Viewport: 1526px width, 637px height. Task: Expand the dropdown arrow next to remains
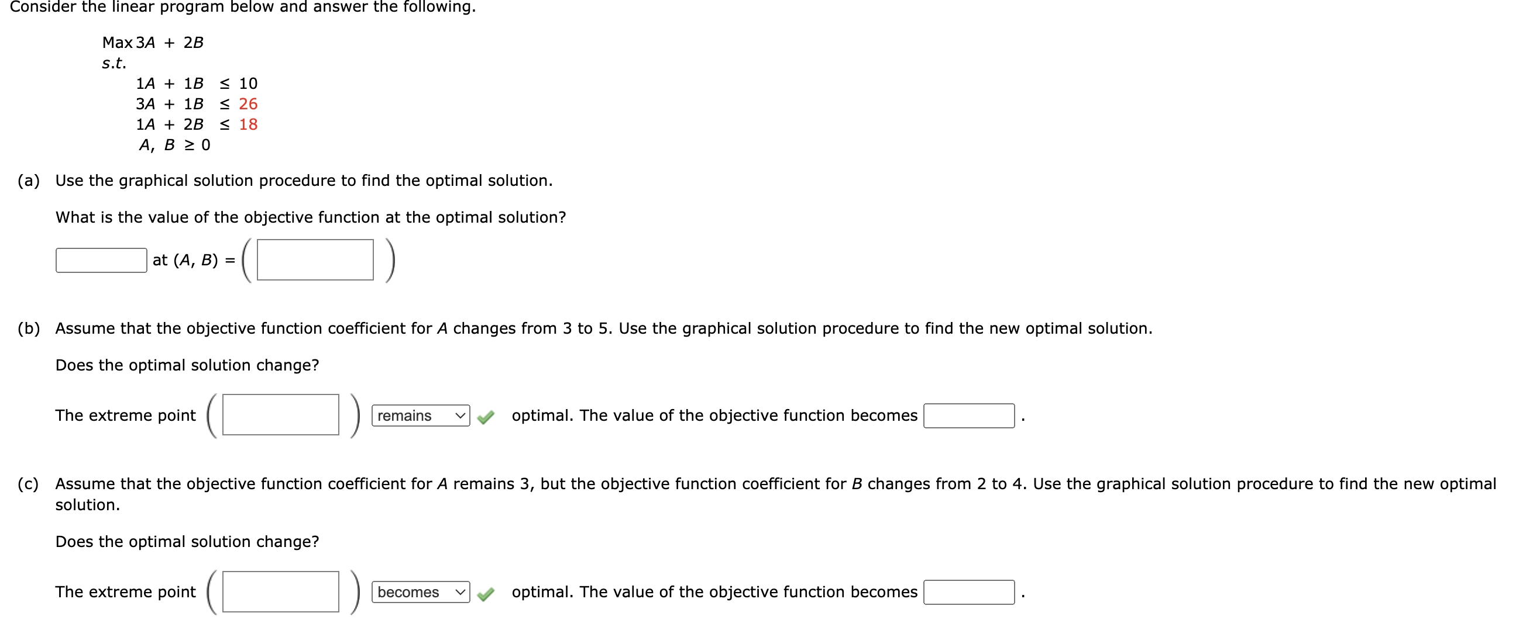460,416
